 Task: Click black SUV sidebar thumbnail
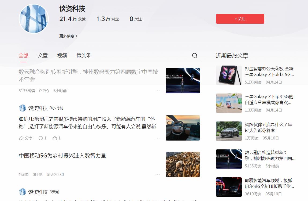click(x=229, y=131)
